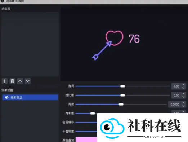Image resolution: width=188 pixels, height=142 pixels.
Task: Click the 伽玛 slider handle
Action: 122,86
